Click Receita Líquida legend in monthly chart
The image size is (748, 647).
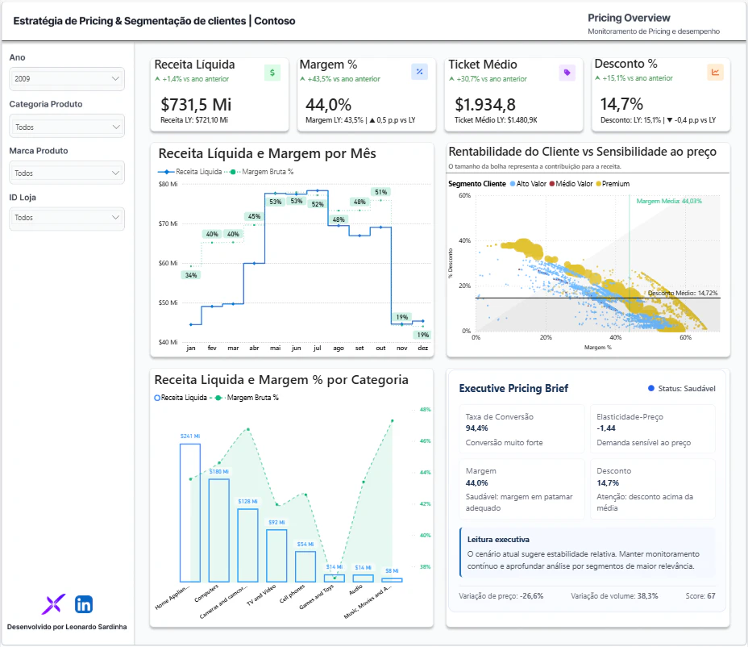(190, 172)
